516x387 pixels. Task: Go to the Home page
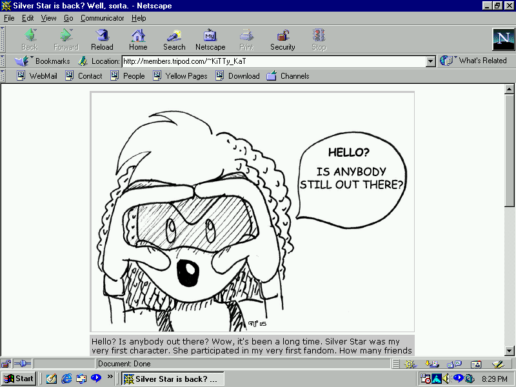click(138, 39)
